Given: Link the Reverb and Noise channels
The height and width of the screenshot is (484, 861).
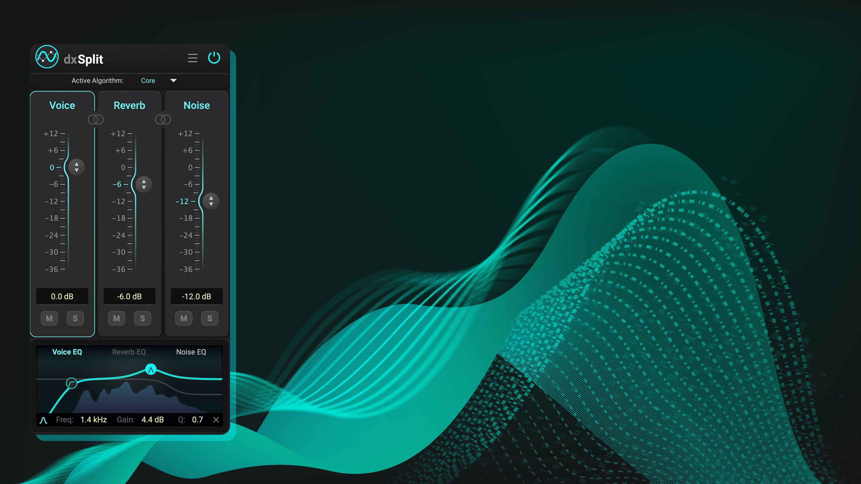Looking at the screenshot, I should point(163,119).
